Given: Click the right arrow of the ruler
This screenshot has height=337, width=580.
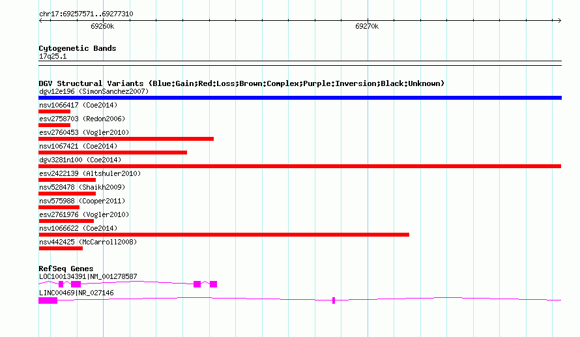Looking at the screenshot, I should point(559,21).
